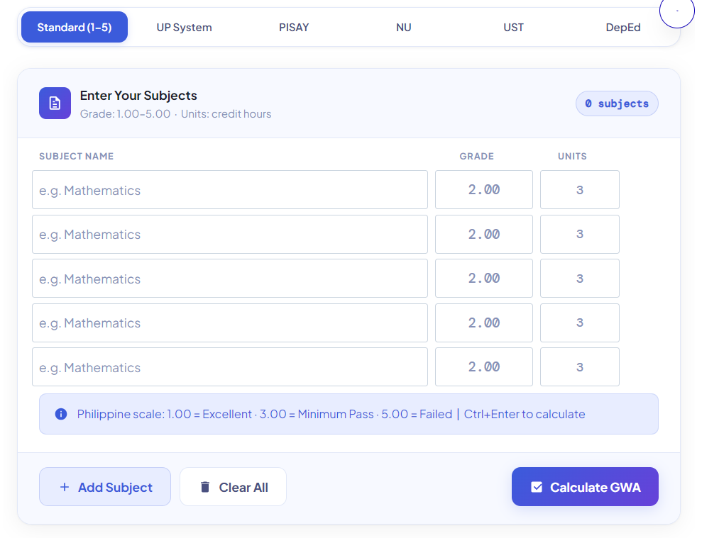Click the plus icon on Add Subject

coord(65,487)
